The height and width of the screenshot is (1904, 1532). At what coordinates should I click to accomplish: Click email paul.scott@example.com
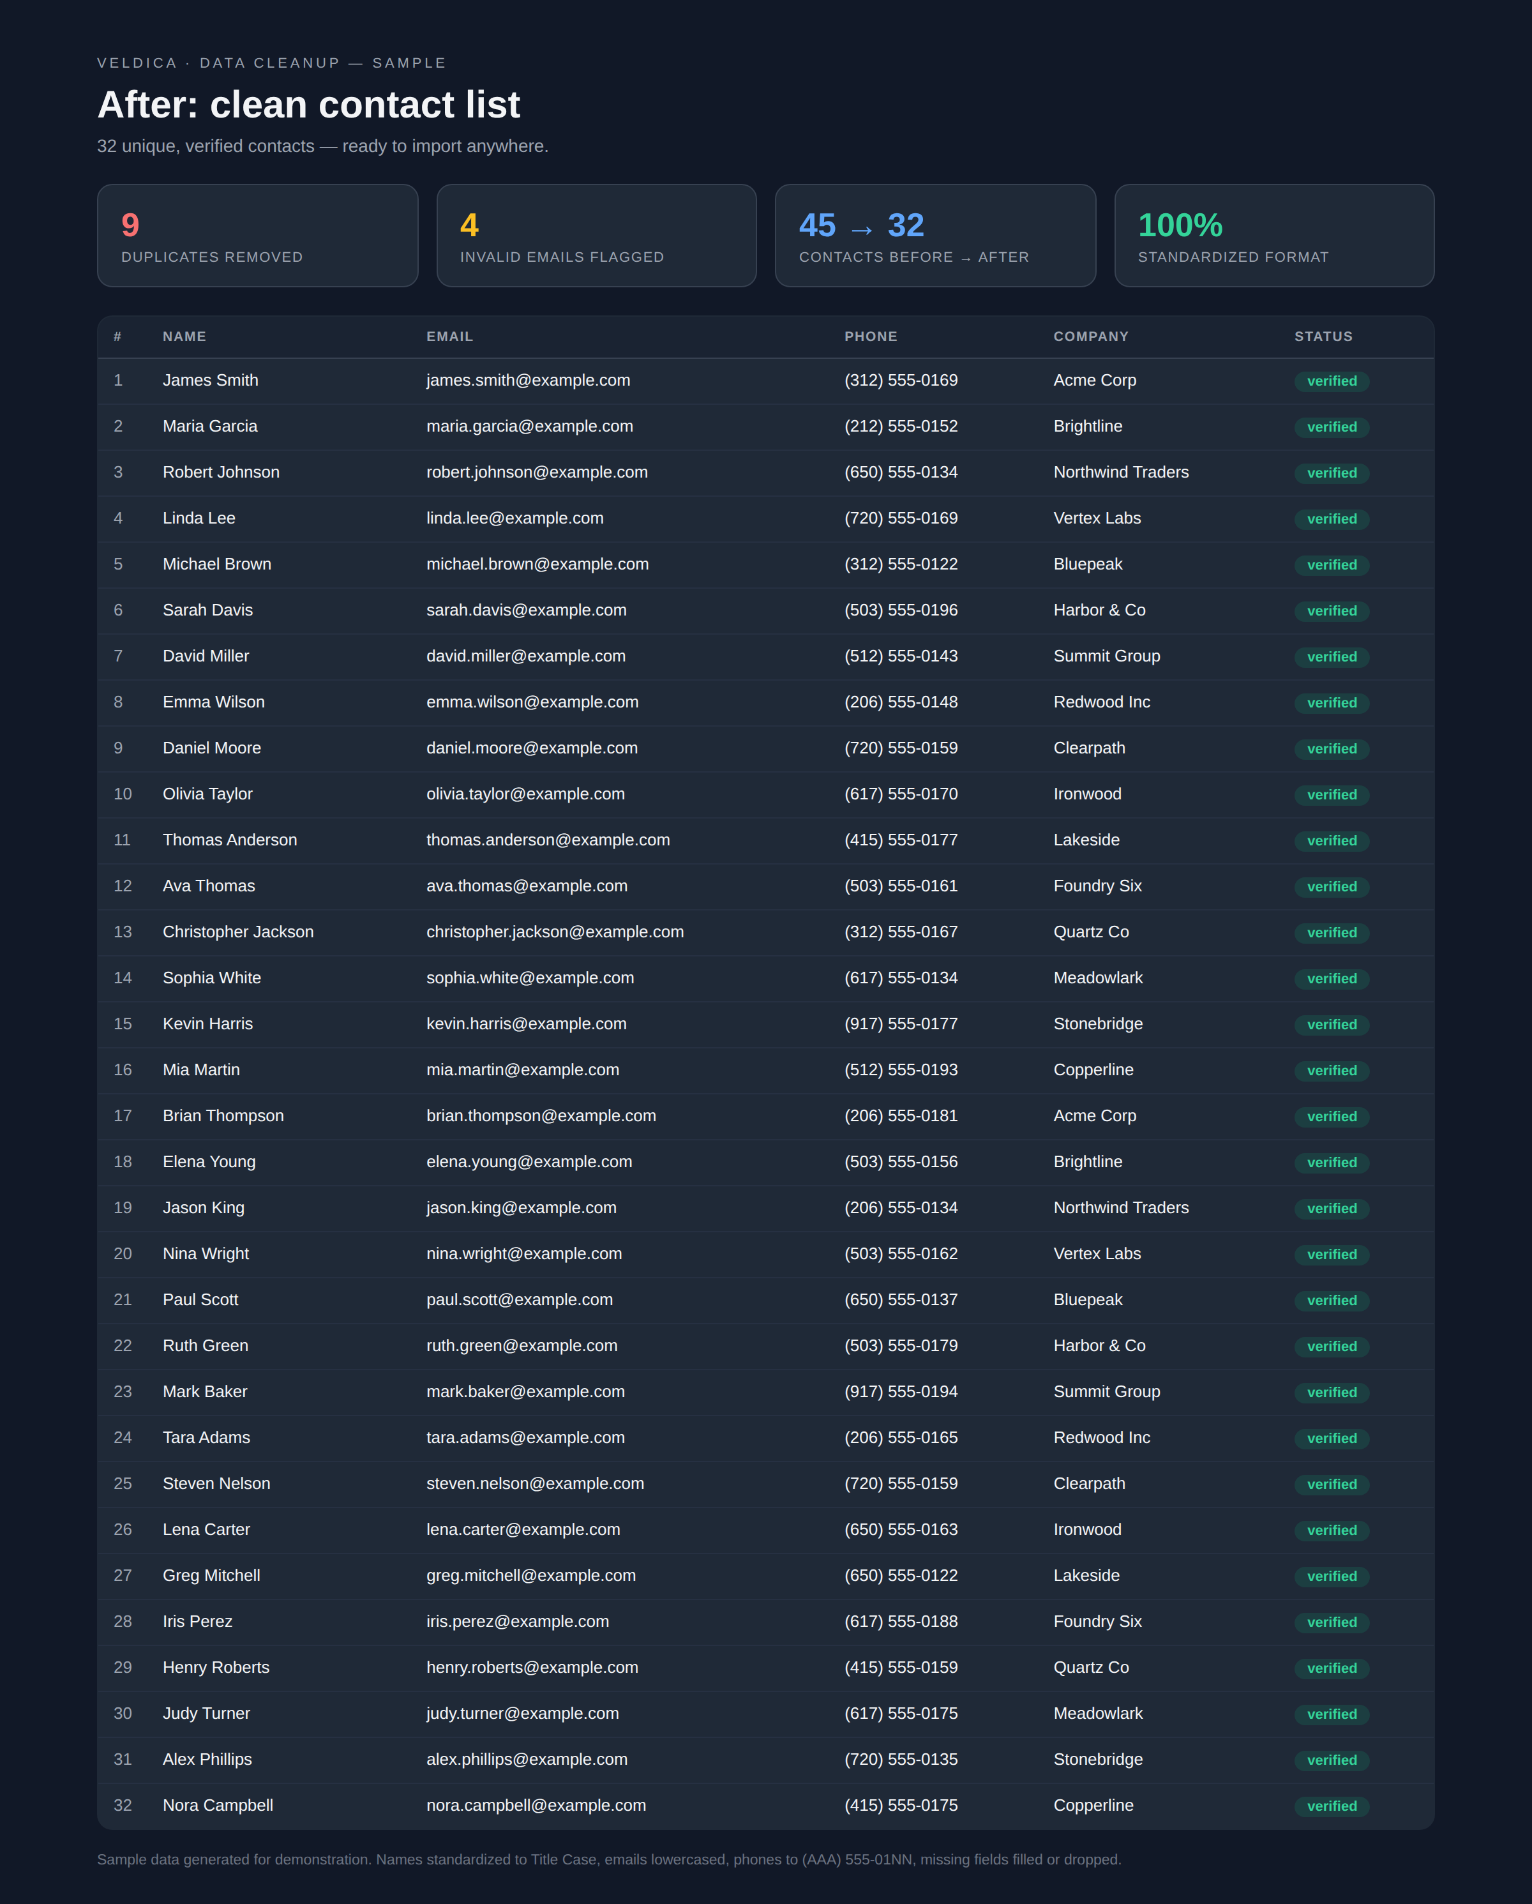pyautogui.click(x=519, y=1299)
